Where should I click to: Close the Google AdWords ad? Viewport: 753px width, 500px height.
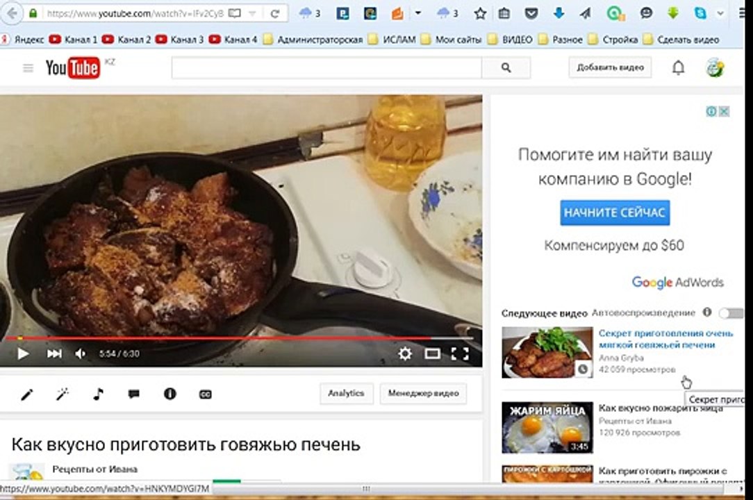[725, 111]
